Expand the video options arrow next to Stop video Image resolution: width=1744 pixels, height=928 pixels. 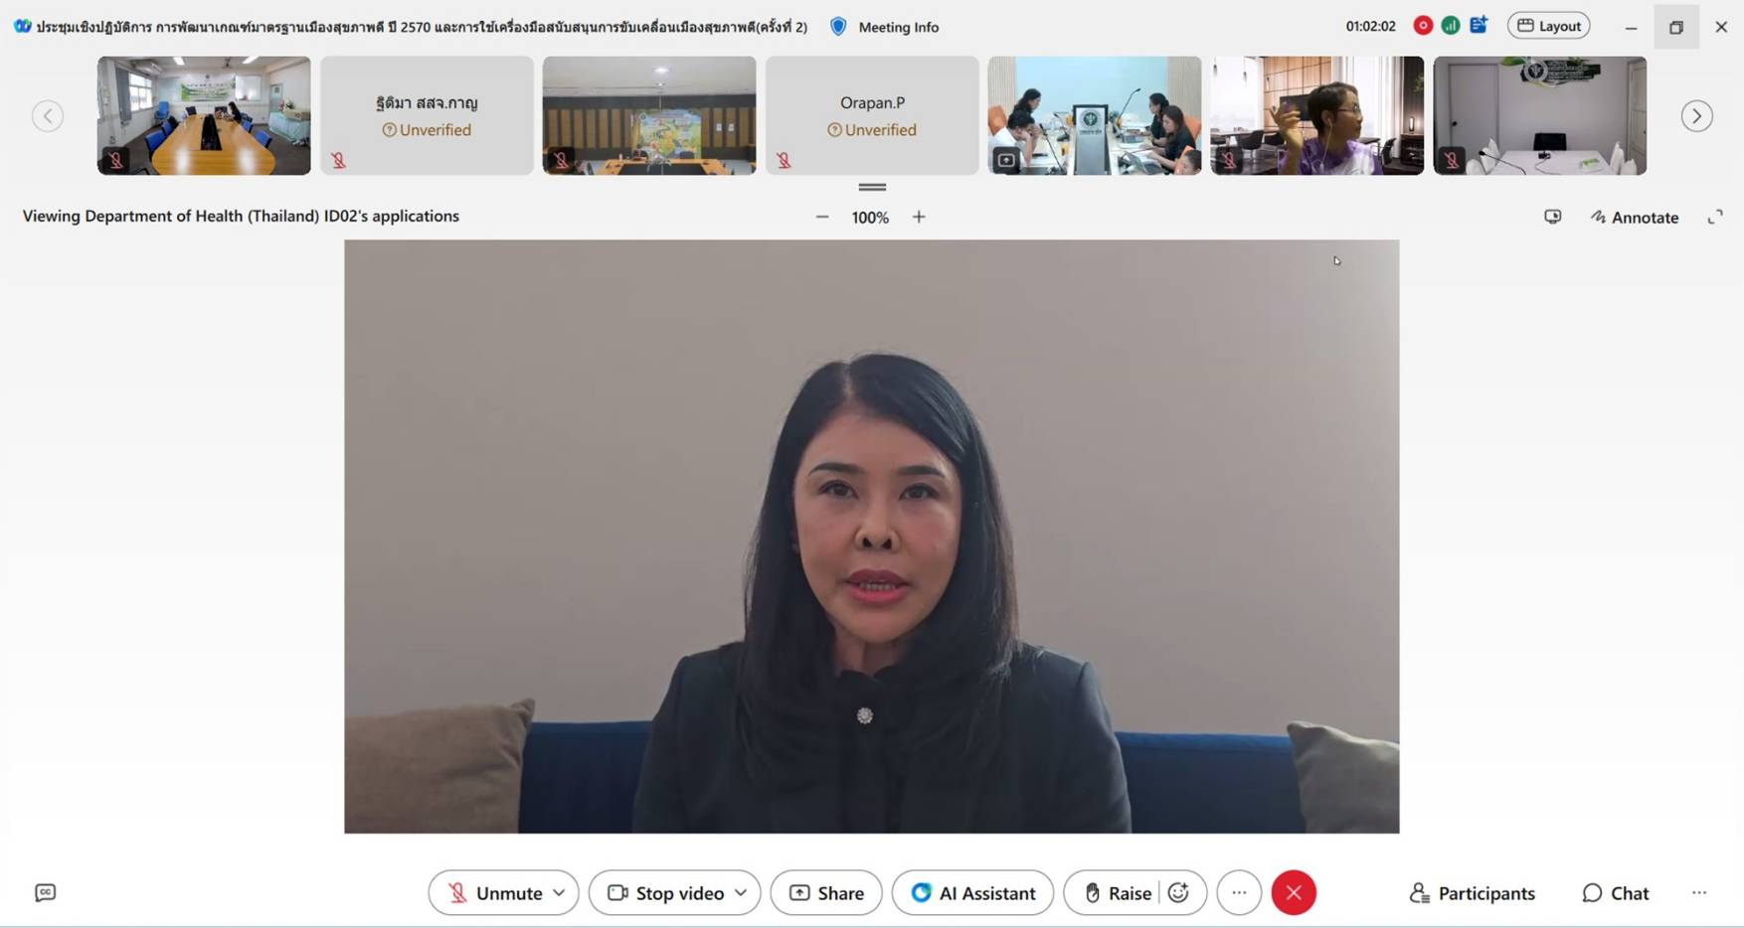point(741,892)
